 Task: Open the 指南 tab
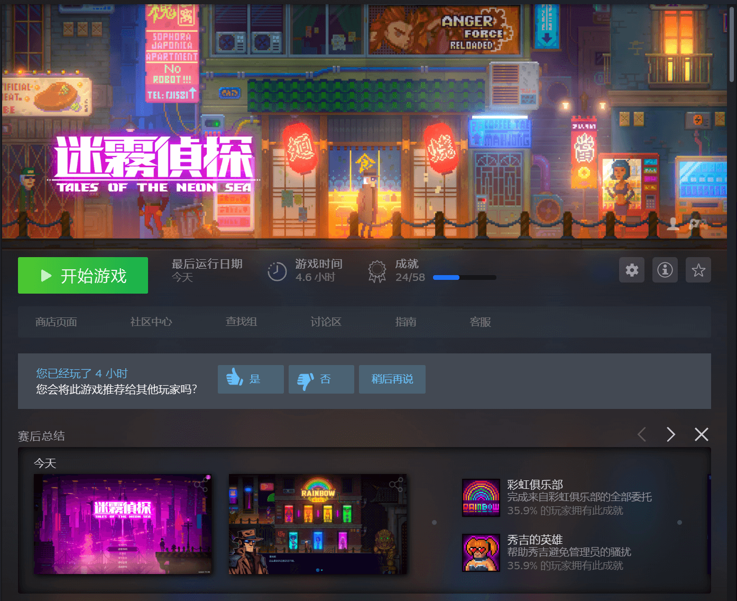point(406,322)
